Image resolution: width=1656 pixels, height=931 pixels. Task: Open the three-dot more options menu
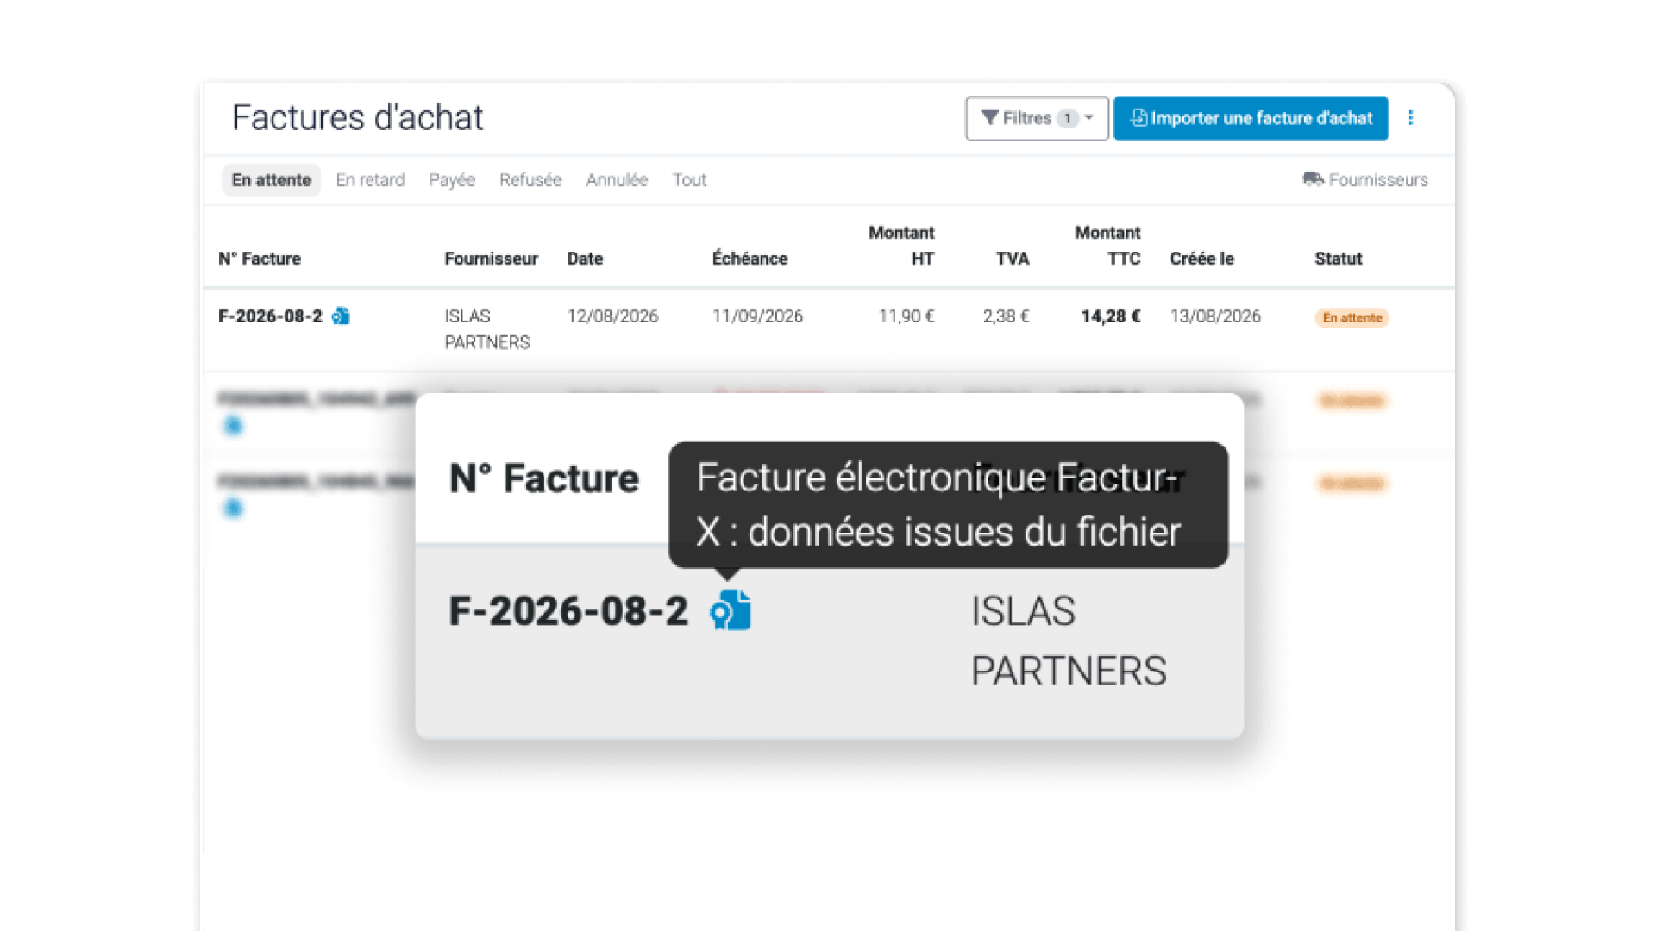point(1411,118)
